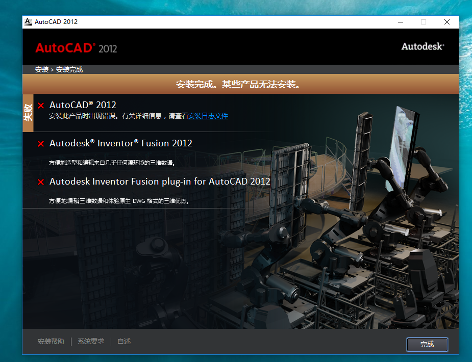Select the AutoCAD® 2012 product title
Viewport: 472px width, 362px height.
(83, 105)
